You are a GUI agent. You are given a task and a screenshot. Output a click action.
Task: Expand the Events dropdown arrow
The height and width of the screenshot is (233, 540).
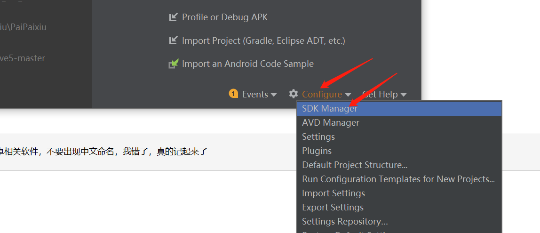pos(273,95)
